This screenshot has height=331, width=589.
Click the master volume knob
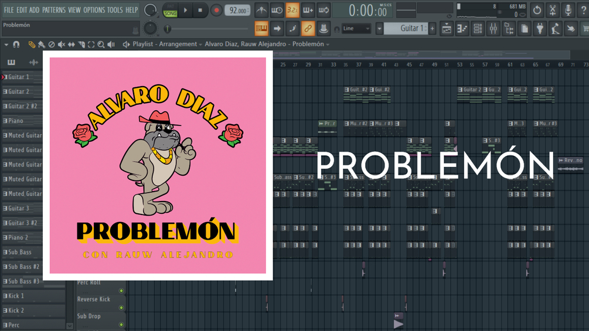point(150,10)
